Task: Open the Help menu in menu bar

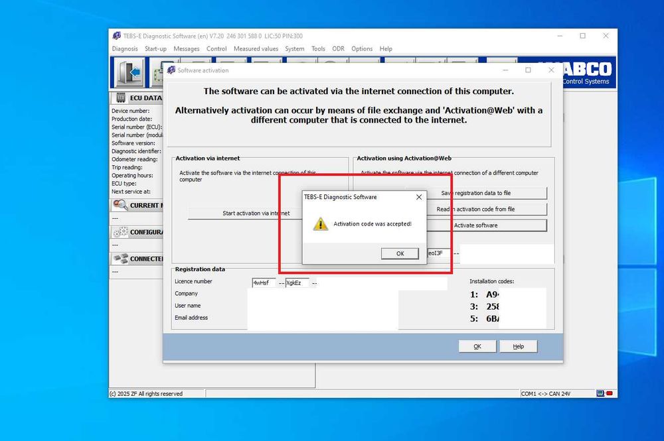Action: point(385,48)
